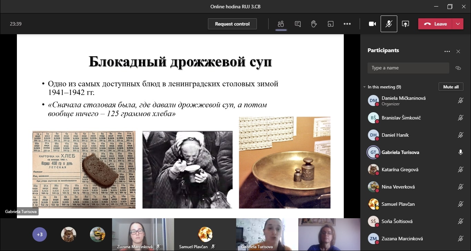Leave the meeting with Leave button
This screenshot has width=471, height=251.
[435, 24]
